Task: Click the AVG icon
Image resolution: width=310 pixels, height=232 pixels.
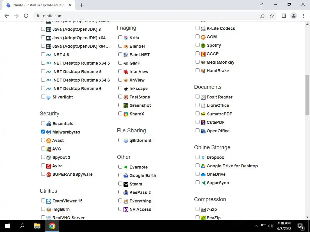Action: coord(49,149)
